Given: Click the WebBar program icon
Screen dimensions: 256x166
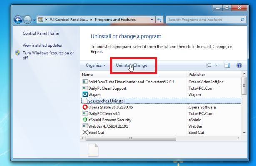Looking at the screenshot, I should point(85,126).
